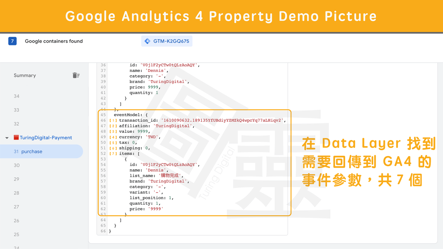
Task: Click the price: 9999 line 40
Action: (x=145, y=87)
